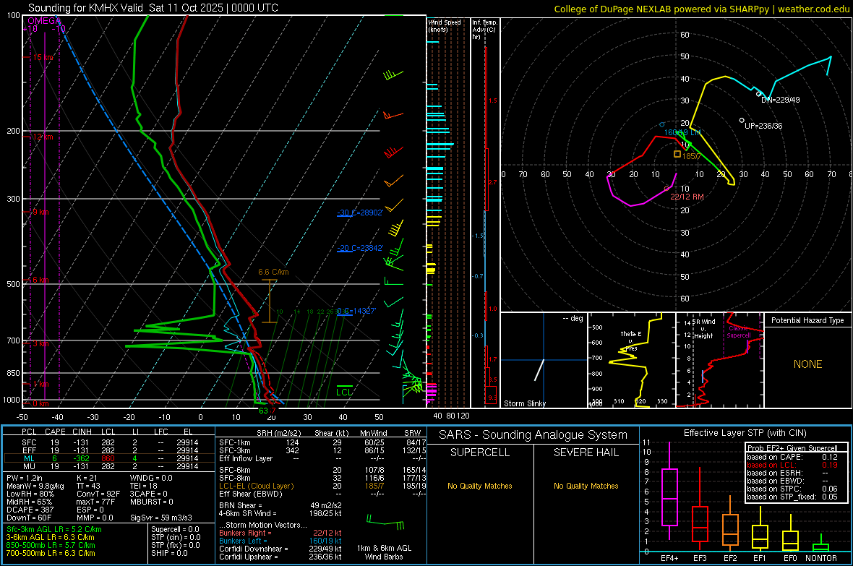Click the 'based on CAPE: 0.12' line
Image resolution: width=853 pixels, height=566 pixels.
792,457
